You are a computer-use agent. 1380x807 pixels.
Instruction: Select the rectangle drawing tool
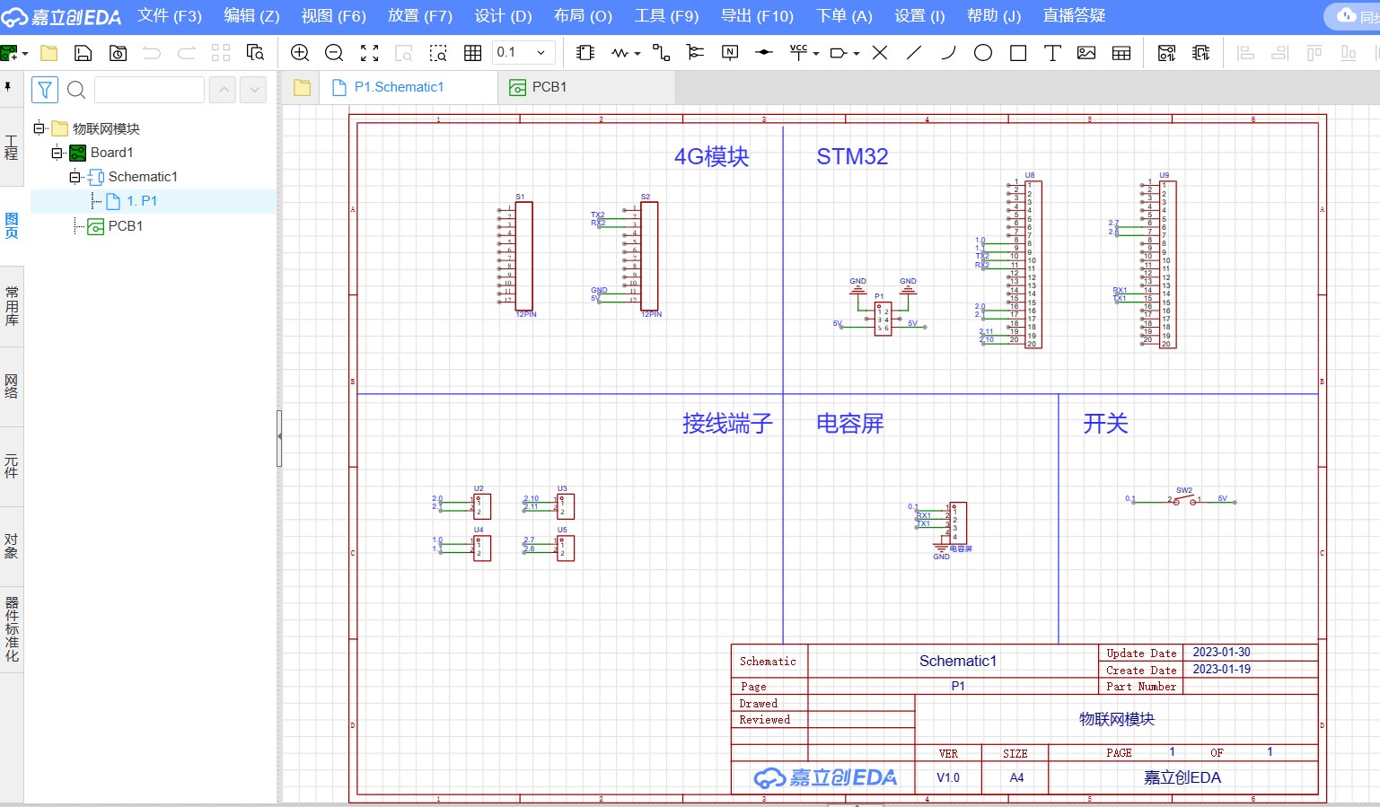click(x=1018, y=53)
